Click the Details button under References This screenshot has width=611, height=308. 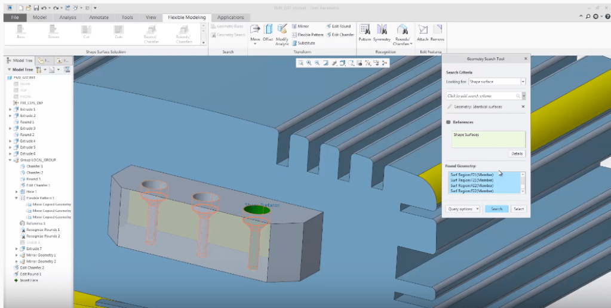point(517,153)
